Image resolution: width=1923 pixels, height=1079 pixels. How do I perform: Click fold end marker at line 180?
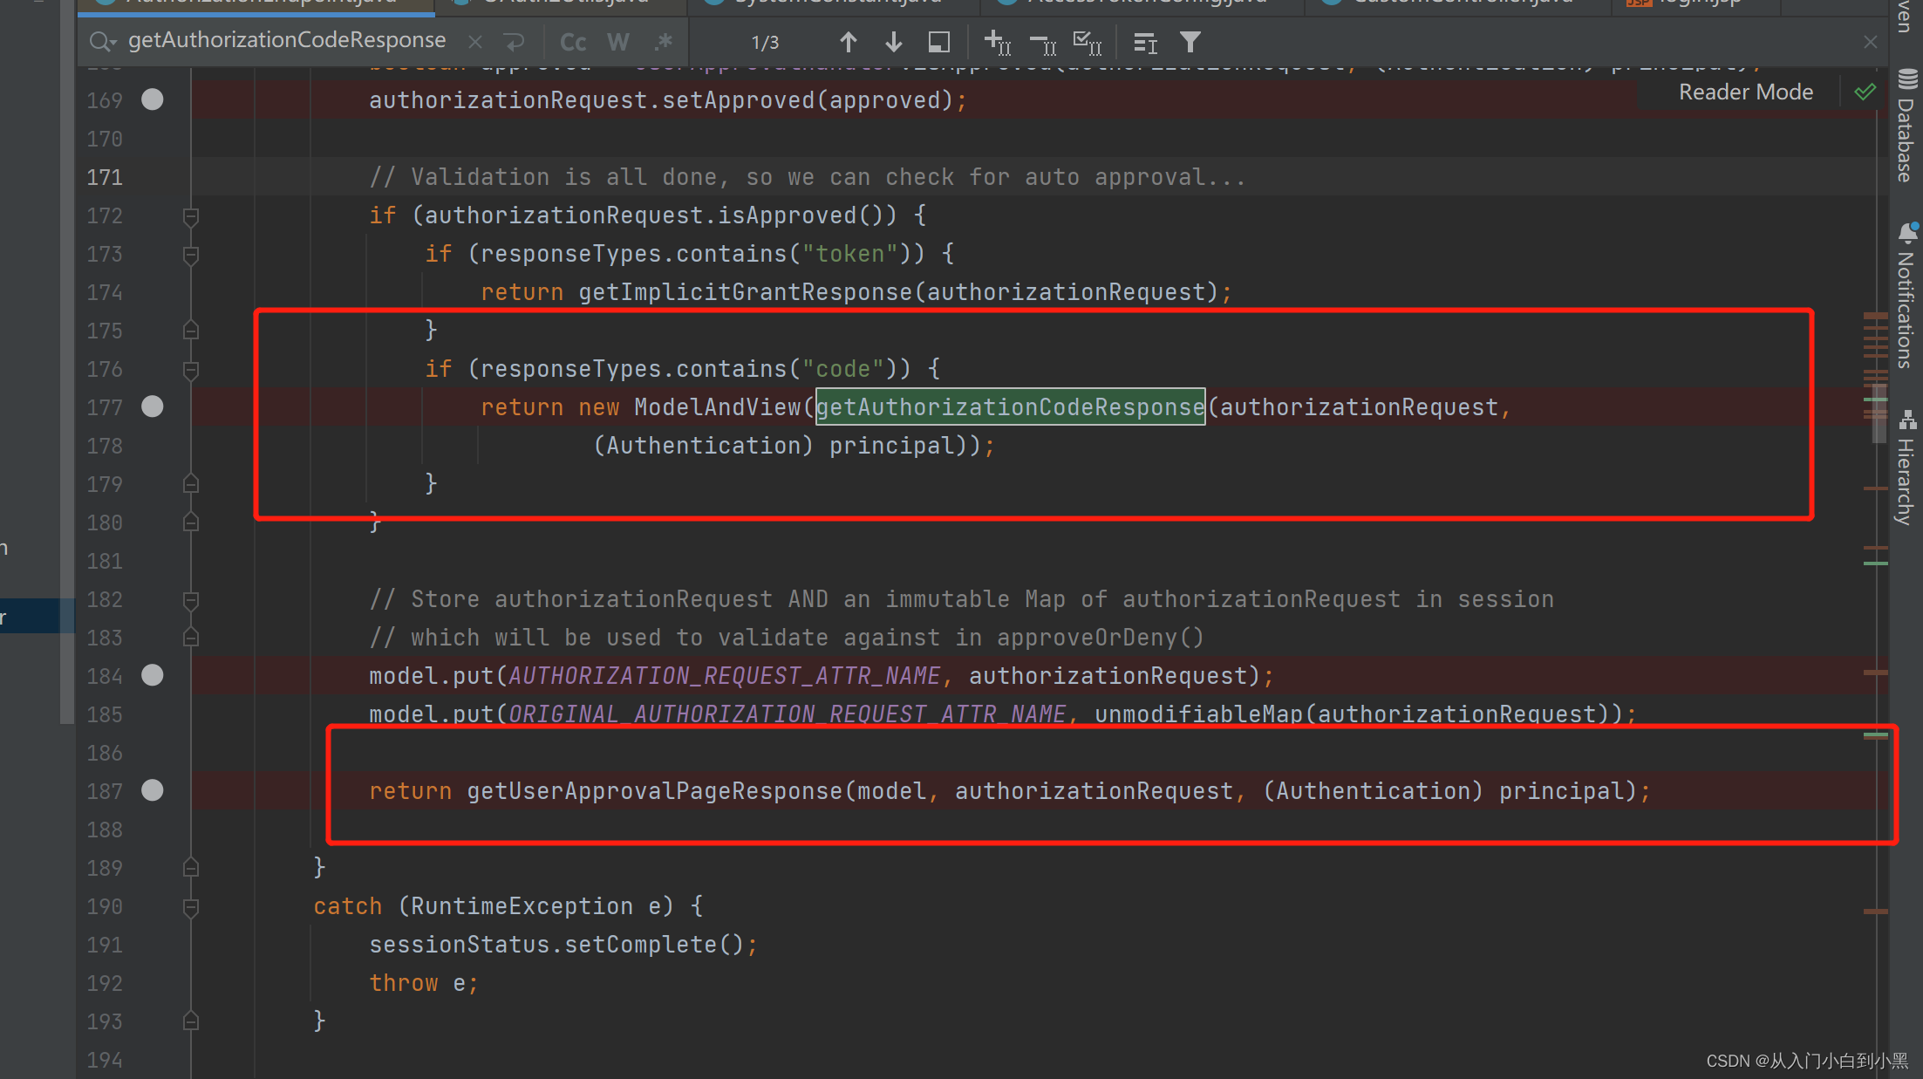[x=191, y=522]
